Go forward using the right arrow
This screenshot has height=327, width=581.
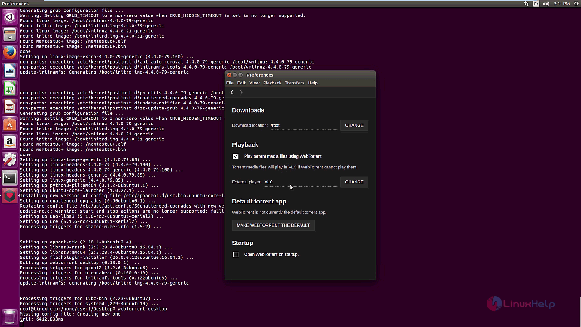coord(241,92)
